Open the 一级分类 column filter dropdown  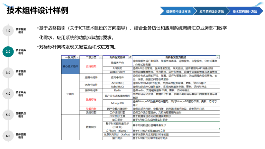tap(78, 57)
